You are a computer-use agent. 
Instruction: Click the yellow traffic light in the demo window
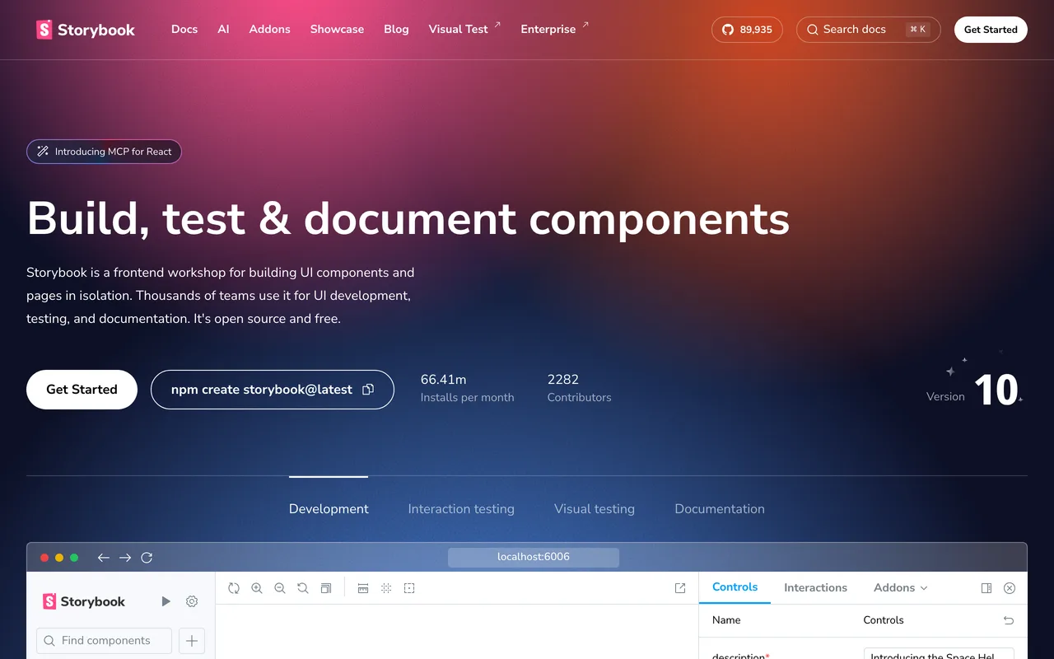(x=59, y=558)
